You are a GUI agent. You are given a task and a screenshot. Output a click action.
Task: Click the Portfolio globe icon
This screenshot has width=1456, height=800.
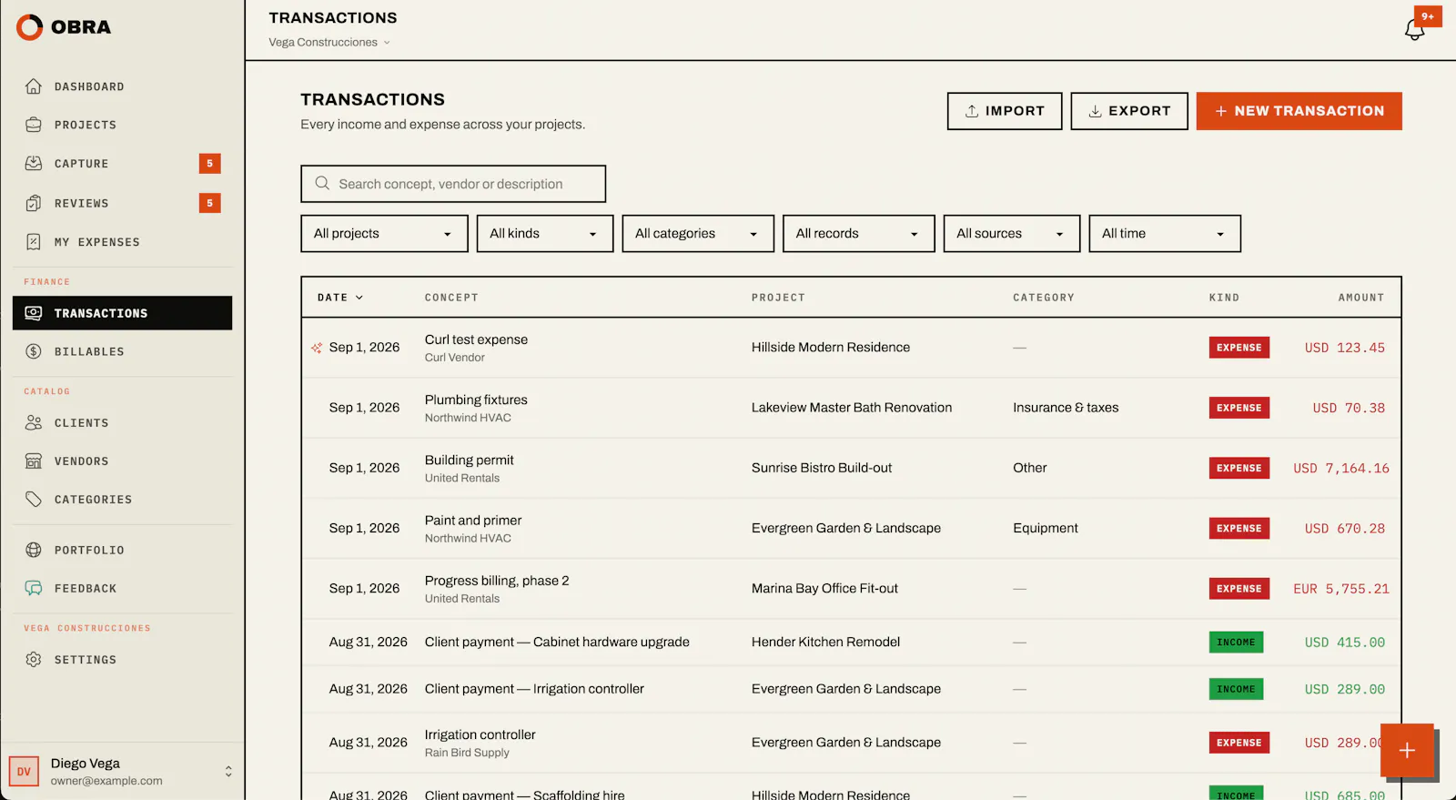pos(34,550)
